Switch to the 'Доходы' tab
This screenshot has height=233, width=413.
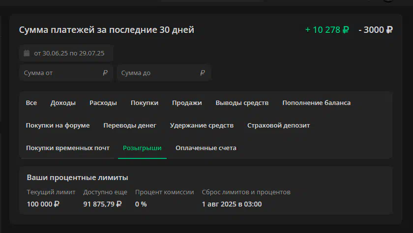coord(63,103)
